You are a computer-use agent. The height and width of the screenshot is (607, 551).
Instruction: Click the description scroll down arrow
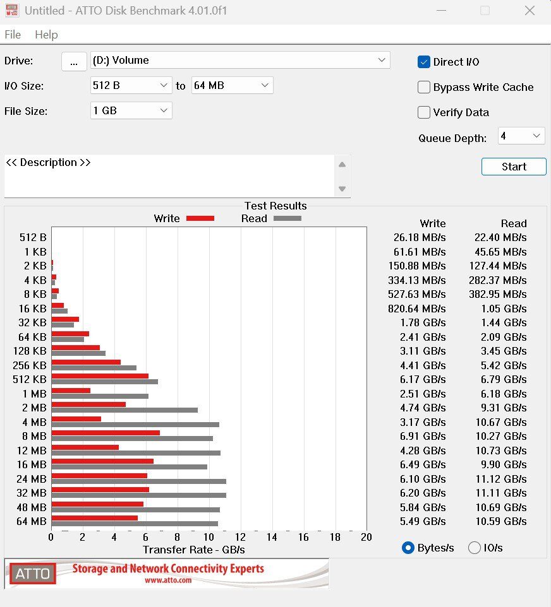[x=342, y=189]
